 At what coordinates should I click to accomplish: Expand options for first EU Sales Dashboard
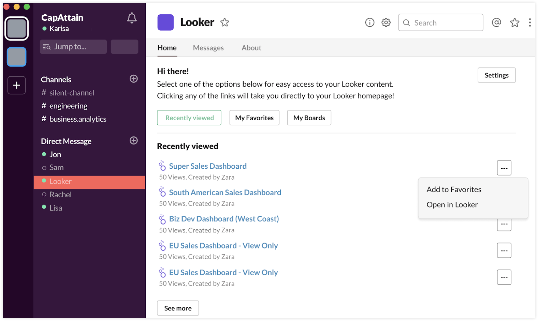click(x=504, y=250)
